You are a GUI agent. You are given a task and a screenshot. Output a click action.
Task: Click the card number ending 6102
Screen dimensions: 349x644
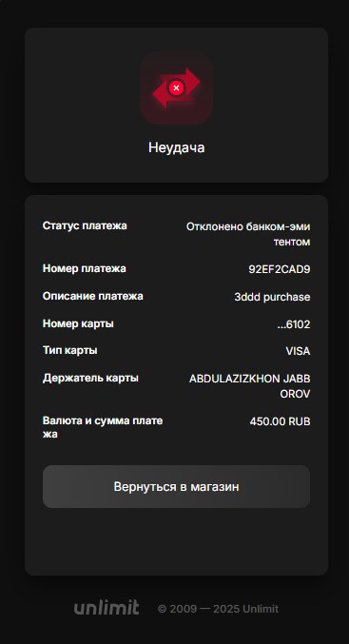[x=294, y=325]
